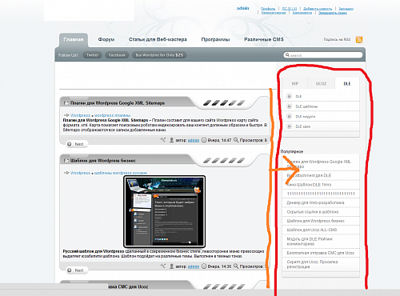
Task: Click the Facebook follow button
Action: point(117,55)
